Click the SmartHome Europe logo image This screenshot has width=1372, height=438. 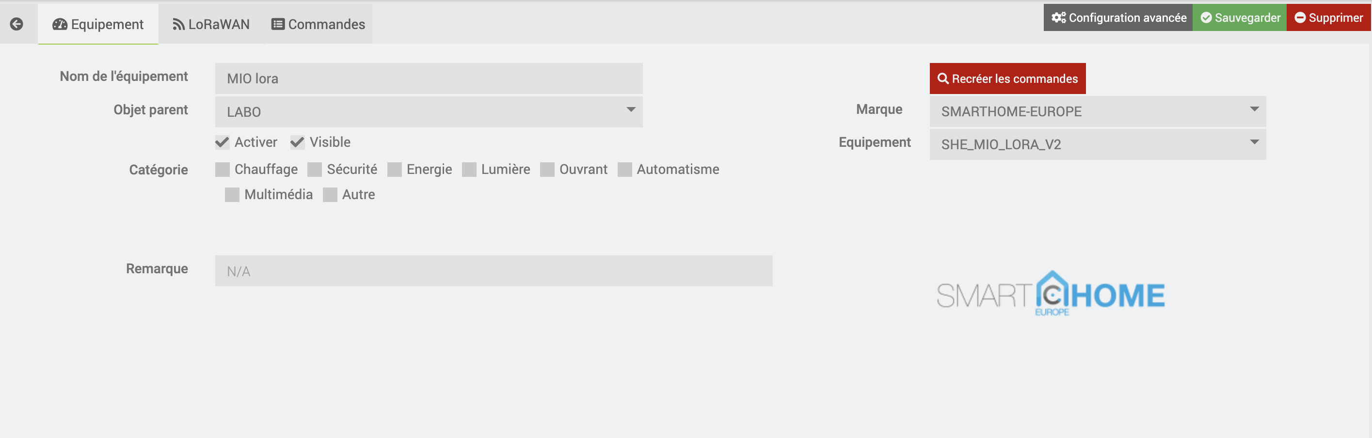1050,294
